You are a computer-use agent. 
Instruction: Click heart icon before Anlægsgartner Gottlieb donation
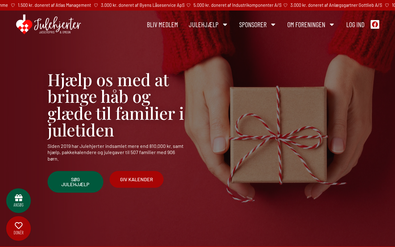click(x=285, y=5)
